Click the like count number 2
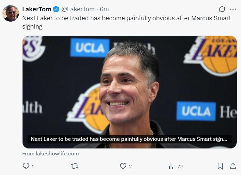 (130, 166)
